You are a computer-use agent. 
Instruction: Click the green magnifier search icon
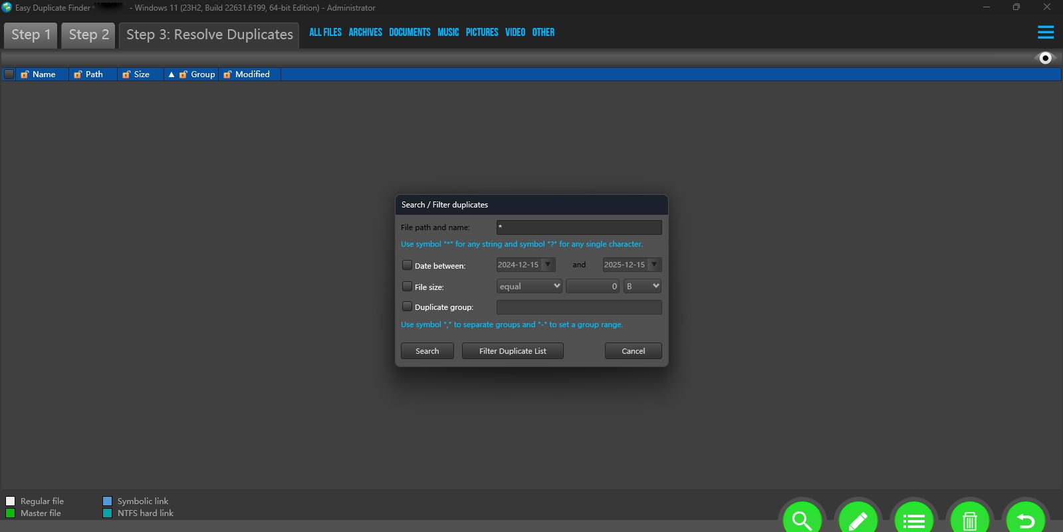[x=802, y=519]
